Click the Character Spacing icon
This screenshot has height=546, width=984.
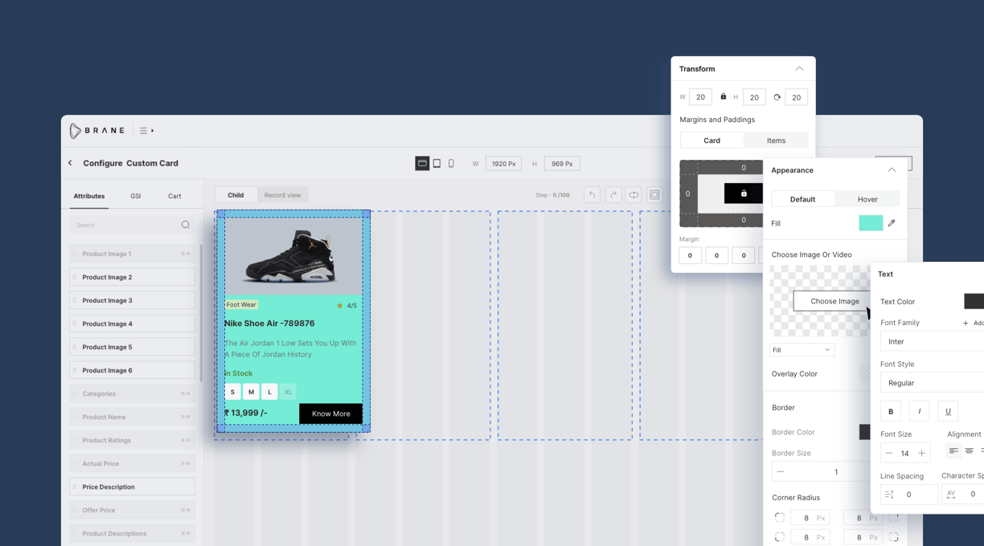click(951, 495)
